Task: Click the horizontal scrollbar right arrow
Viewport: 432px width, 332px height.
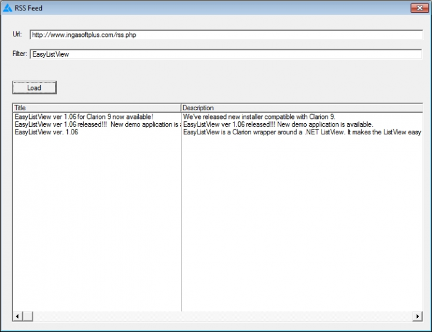Action: point(418,317)
